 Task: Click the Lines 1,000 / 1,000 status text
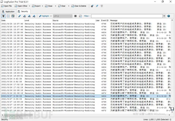point(157,119)
